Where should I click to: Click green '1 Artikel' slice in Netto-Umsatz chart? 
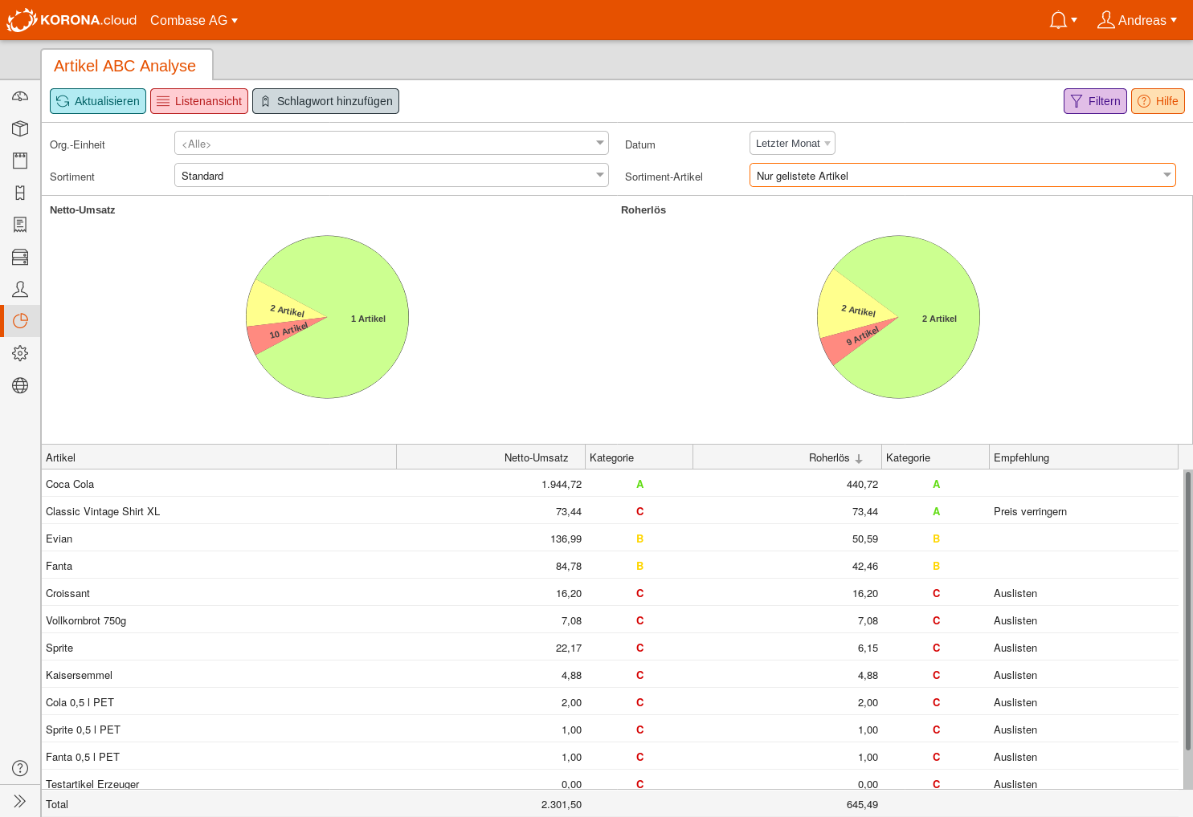coord(368,319)
